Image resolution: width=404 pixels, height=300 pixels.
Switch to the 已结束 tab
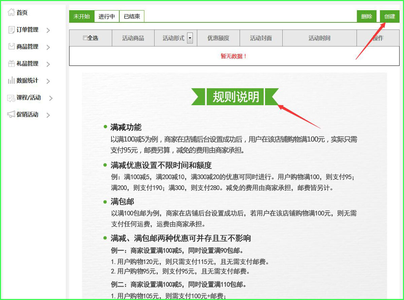tap(132, 16)
